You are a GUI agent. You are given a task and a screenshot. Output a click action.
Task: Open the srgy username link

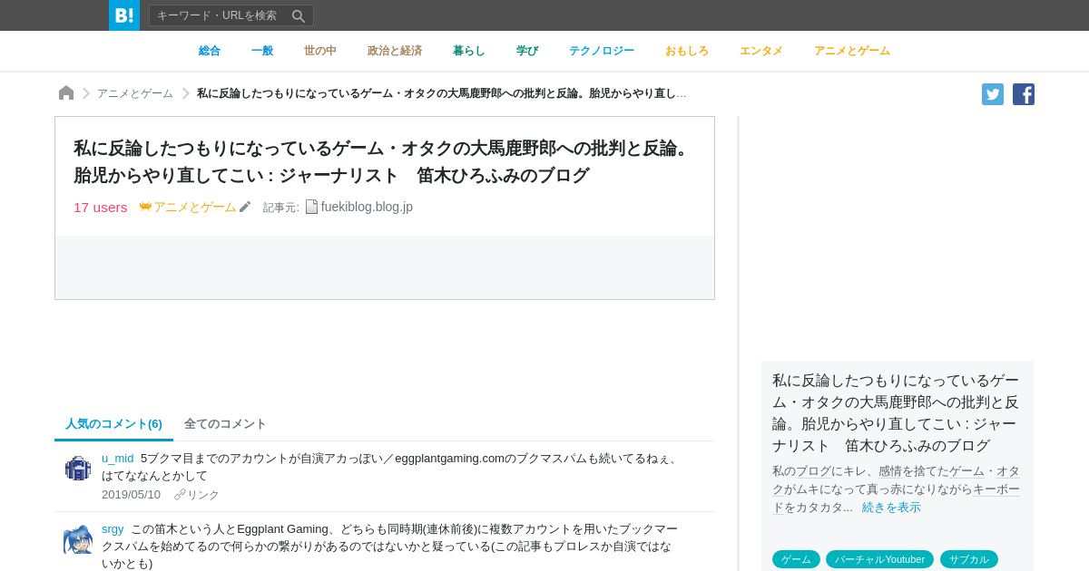click(x=113, y=529)
